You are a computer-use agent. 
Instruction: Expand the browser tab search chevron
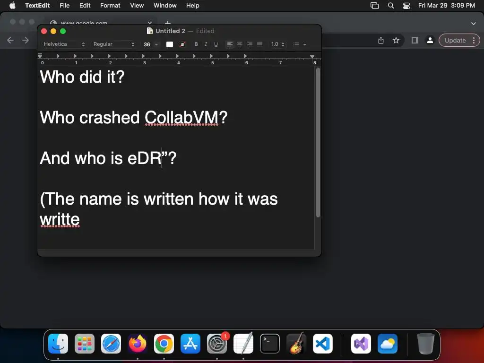[474, 24]
